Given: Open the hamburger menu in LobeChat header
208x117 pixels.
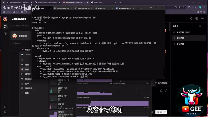Looking at the screenshot, I should coord(202,19).
